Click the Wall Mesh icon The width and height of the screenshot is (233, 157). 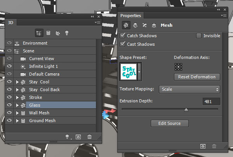pos(23,113)
